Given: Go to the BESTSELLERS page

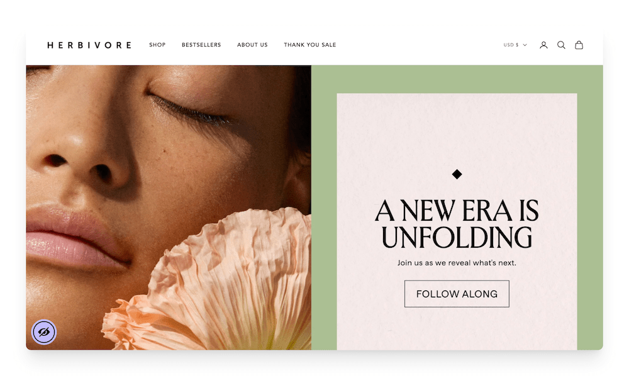Looking at the screenshot, I should coord(201,45).
